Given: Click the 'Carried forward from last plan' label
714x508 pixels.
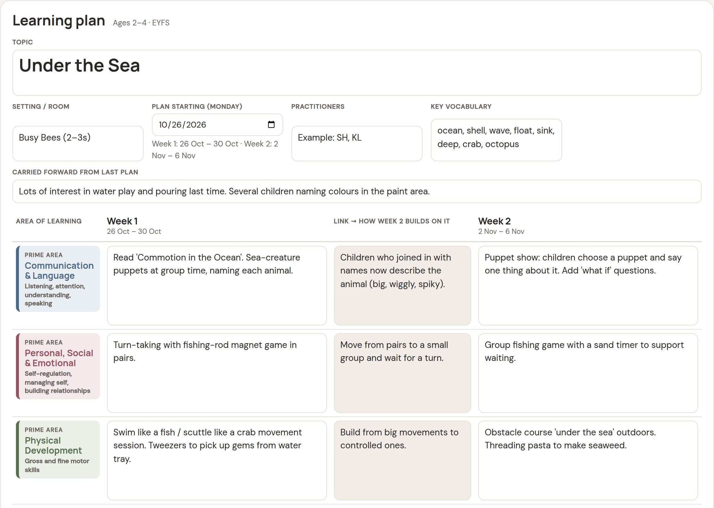Looking at the screenshot, I should [x=75, y=172].
